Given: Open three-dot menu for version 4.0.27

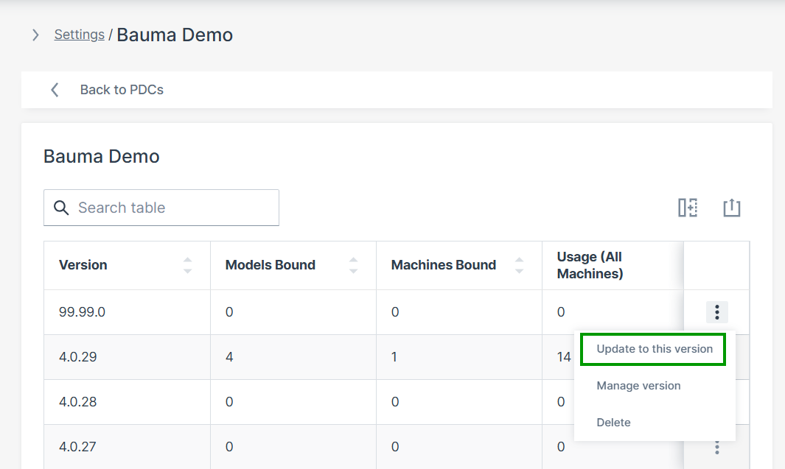Looking at the screenshot, I should point(716,447).
